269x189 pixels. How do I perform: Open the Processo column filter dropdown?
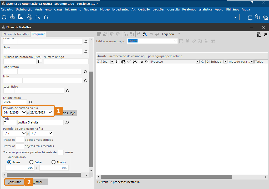pyautogui.click(x=197, y=62)
